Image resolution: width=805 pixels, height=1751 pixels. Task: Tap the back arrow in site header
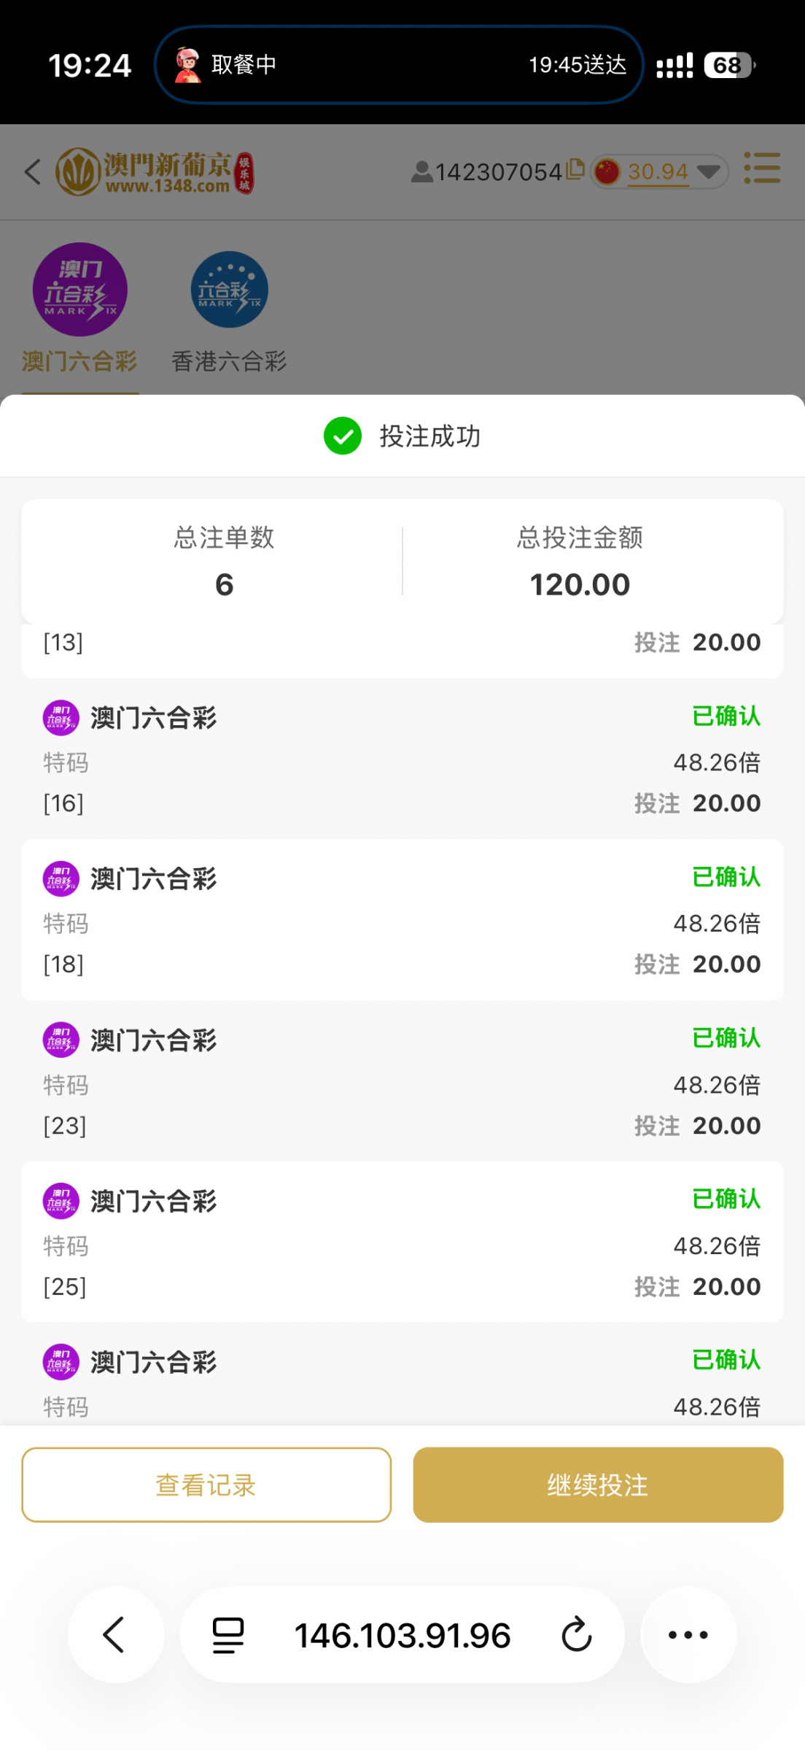(33, 172)
